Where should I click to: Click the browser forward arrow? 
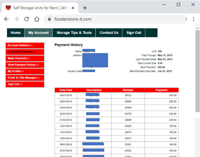coord(16,19)
